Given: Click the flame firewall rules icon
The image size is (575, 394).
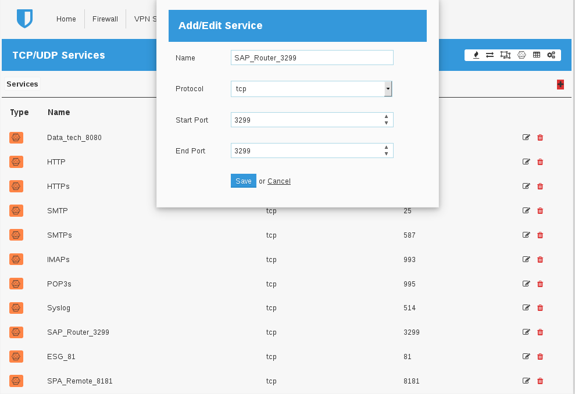Looking at the screenshot, I should click(476, 55).
